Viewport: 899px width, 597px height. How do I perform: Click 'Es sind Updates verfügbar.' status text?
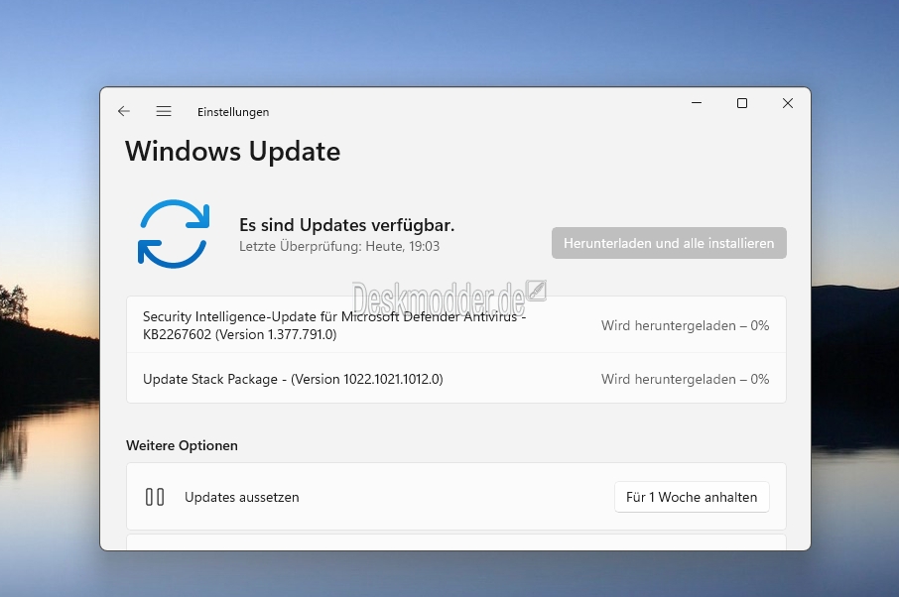pos(347,225)
